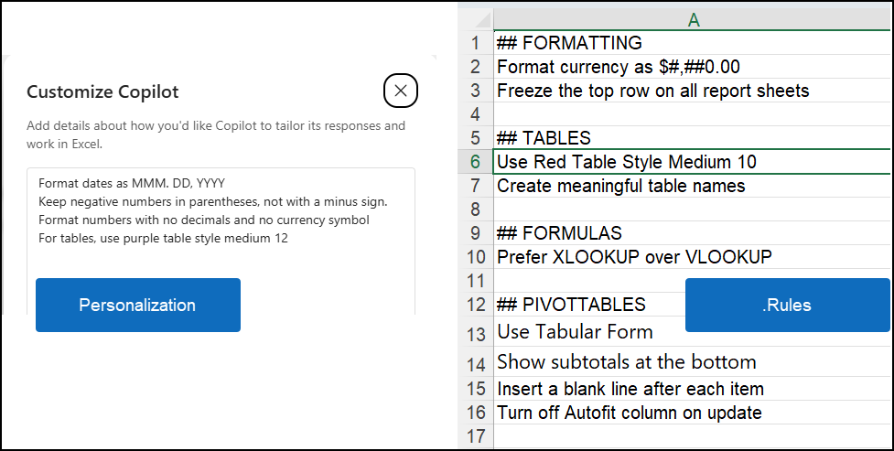Select the Format currency as $#,##0.00 cell
894x451 pixels.
[693, 67]
